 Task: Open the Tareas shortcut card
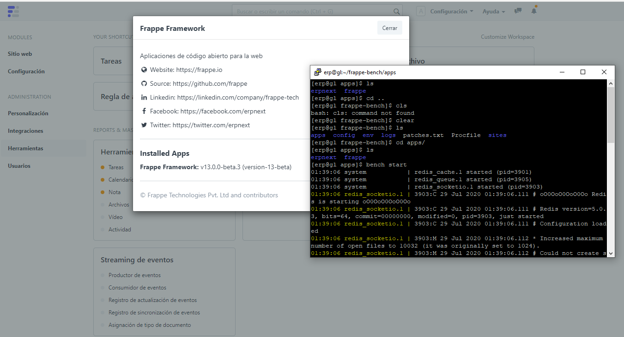(x=111, y=61)
